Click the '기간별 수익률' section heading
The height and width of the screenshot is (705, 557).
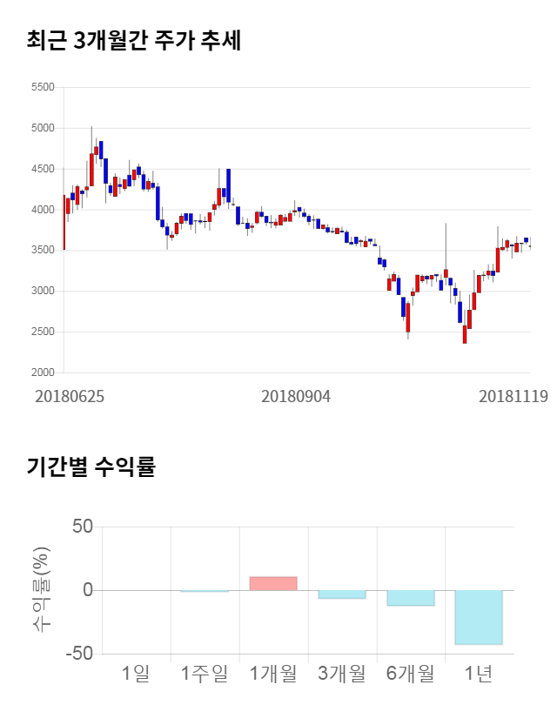pyautogui.click(x=91, y=467)
